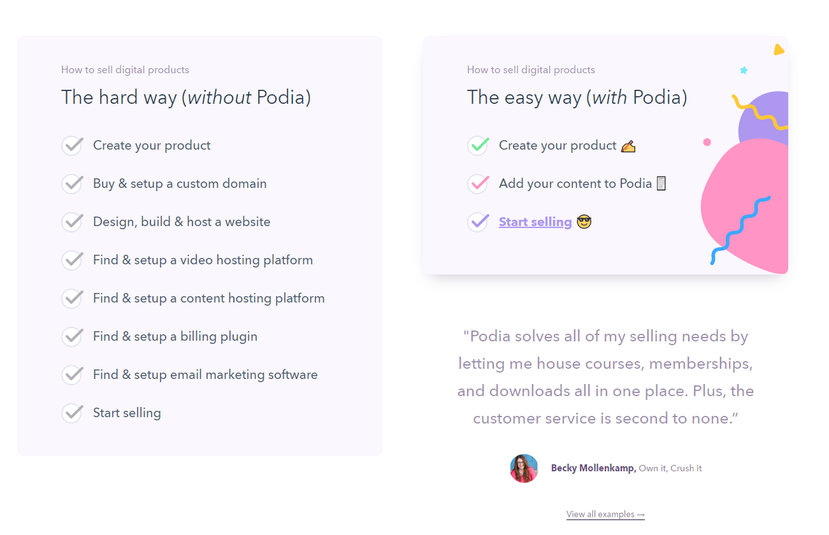The height and width of the screenshot is (535, 829).
Task: Click the heading The easy way with Podia
Action: coord(577,97)
